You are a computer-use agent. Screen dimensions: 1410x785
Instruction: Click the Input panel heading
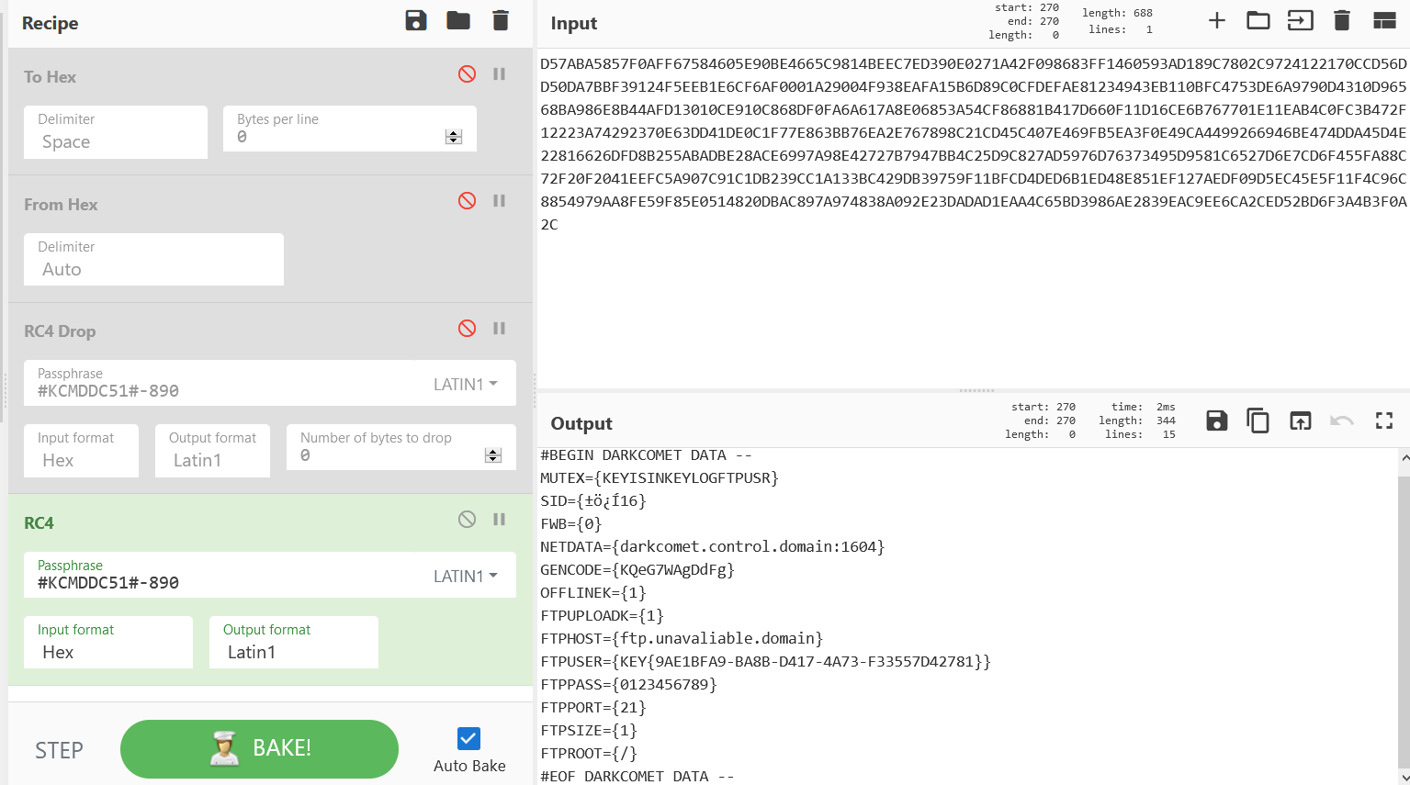click(x=574, y=24)
